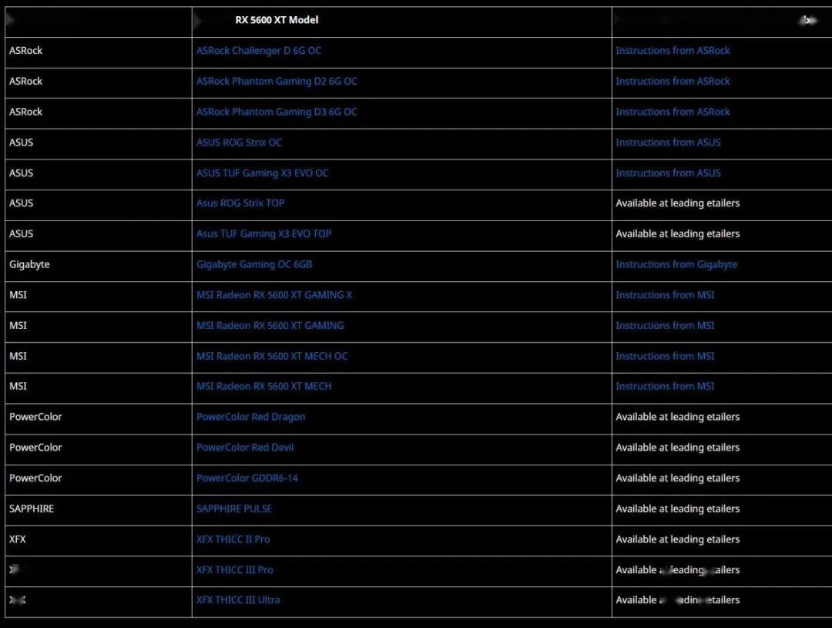This screenshot has height=628, width=832.
Task: Open the Asus ROG Strix TOP link
Action: (x=240, y=203)
